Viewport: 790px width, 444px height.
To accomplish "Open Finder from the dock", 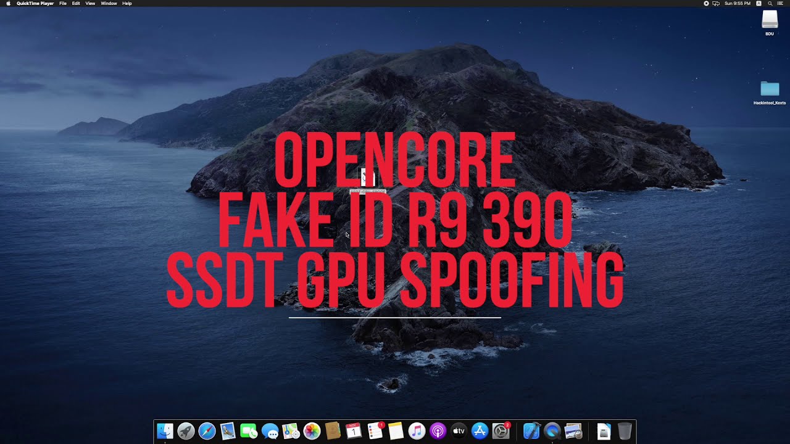I will pos(165,431).
